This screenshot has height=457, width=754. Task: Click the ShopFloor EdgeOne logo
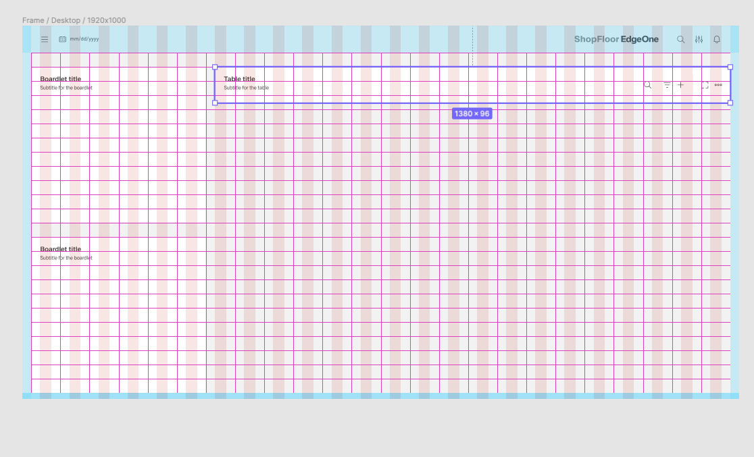click(615, 39)
